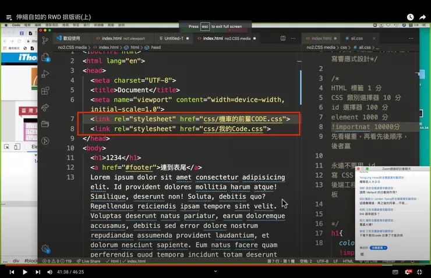
Task: Click the Prettier status bar item
Action: 388,261
